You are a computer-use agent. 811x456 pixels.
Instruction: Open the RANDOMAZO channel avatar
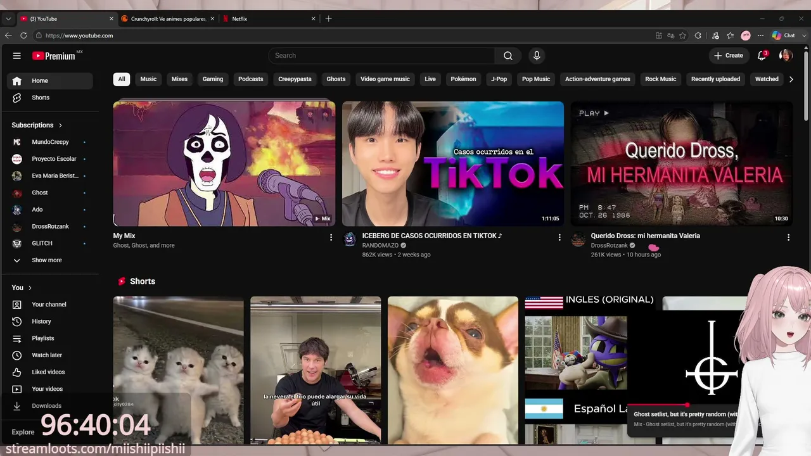350,239
